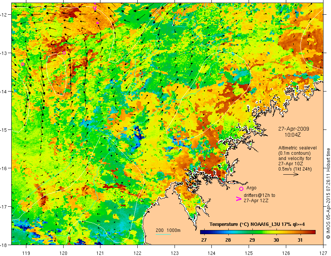Click the Argo legend circle marker

(x=241, y=189)
